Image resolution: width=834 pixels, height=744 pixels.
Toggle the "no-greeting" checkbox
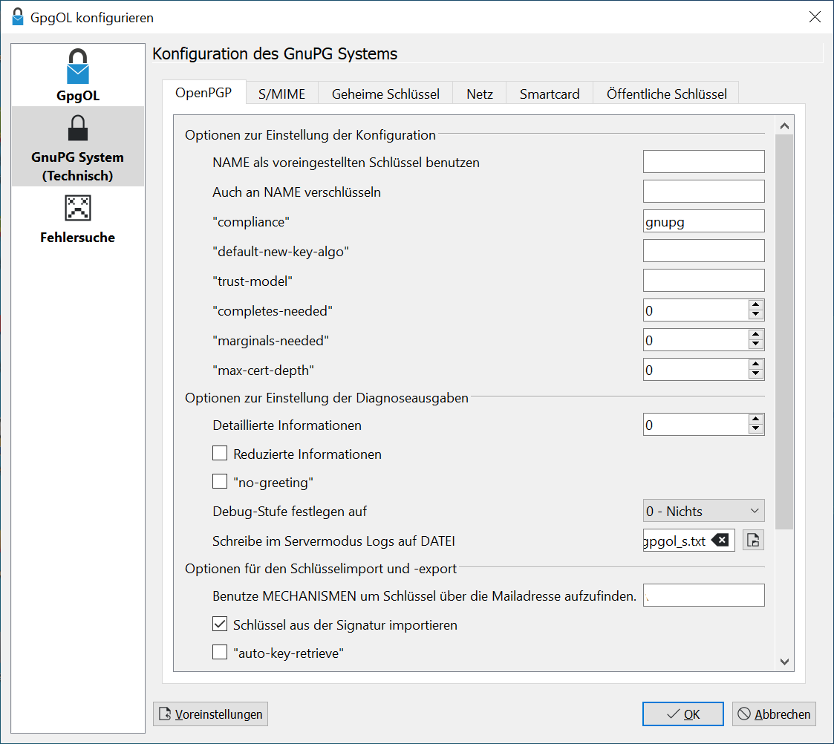coord(220,482)
